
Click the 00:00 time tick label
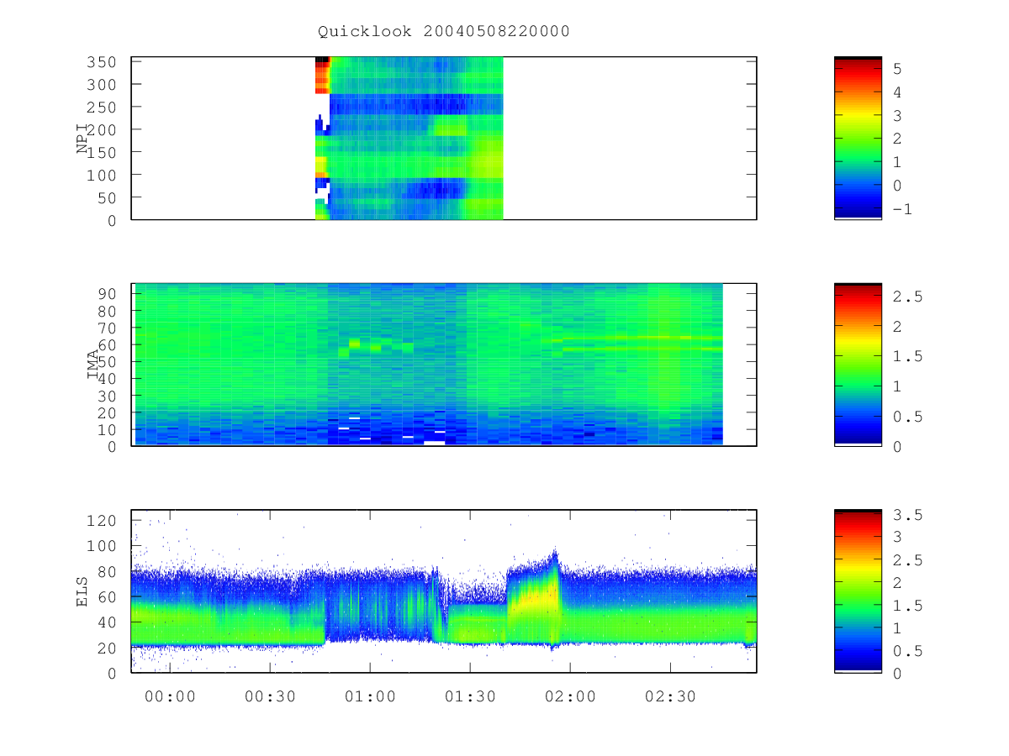pos(170,696)
